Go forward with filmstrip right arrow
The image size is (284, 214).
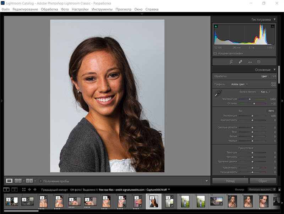click(35, 189)
